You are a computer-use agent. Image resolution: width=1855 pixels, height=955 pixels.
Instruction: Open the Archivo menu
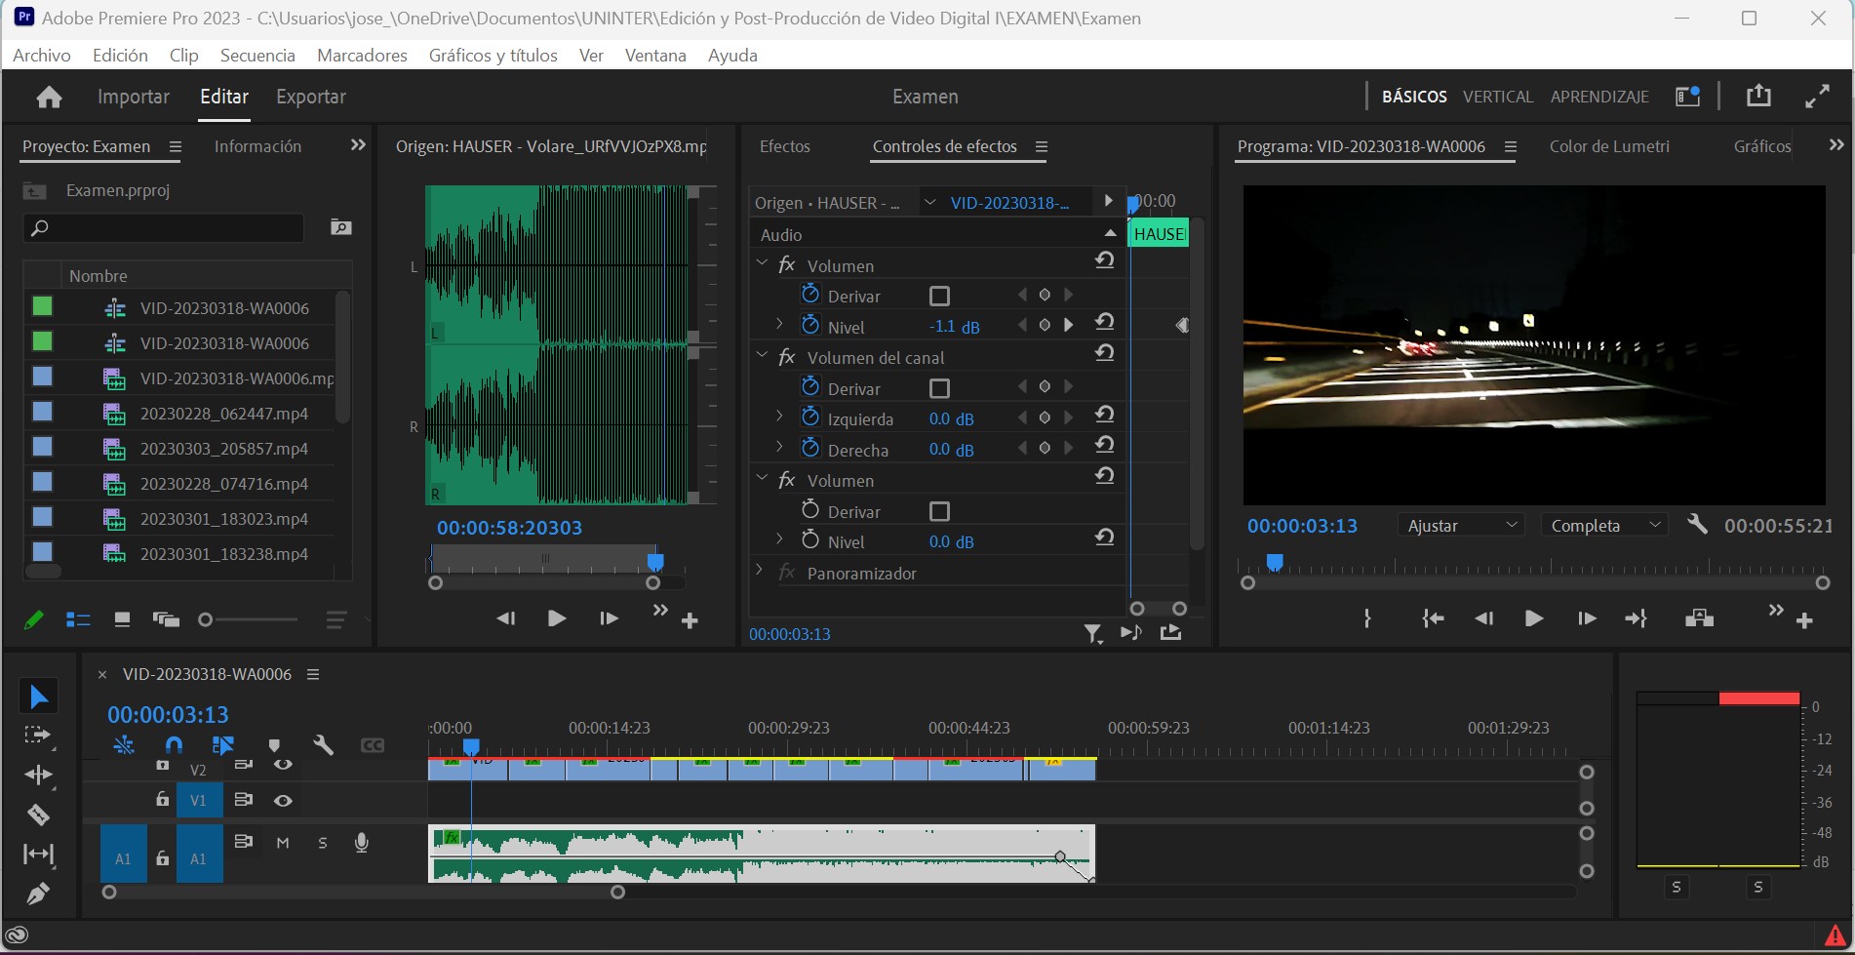click(x=42, y=55)
